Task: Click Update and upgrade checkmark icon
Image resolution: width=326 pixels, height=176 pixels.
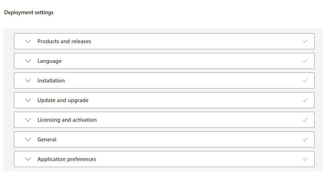Action: pyautogui.click(x=305, y=100)
